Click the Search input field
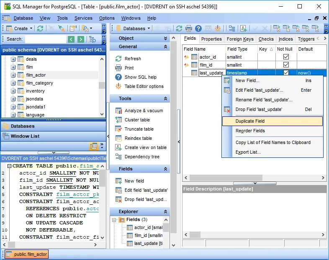The width and height of the screenshot is (329, 260). point(46,39)
